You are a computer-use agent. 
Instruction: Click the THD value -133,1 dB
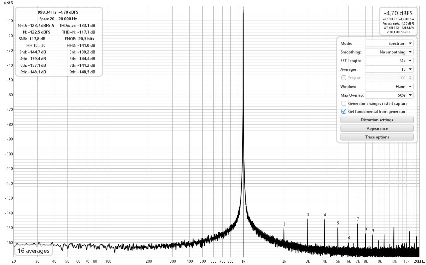point(87,26)
